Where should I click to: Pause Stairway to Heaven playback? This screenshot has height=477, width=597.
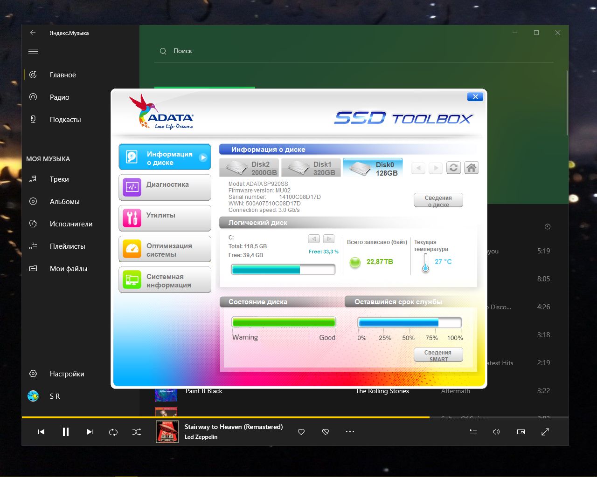coord(66,432)
